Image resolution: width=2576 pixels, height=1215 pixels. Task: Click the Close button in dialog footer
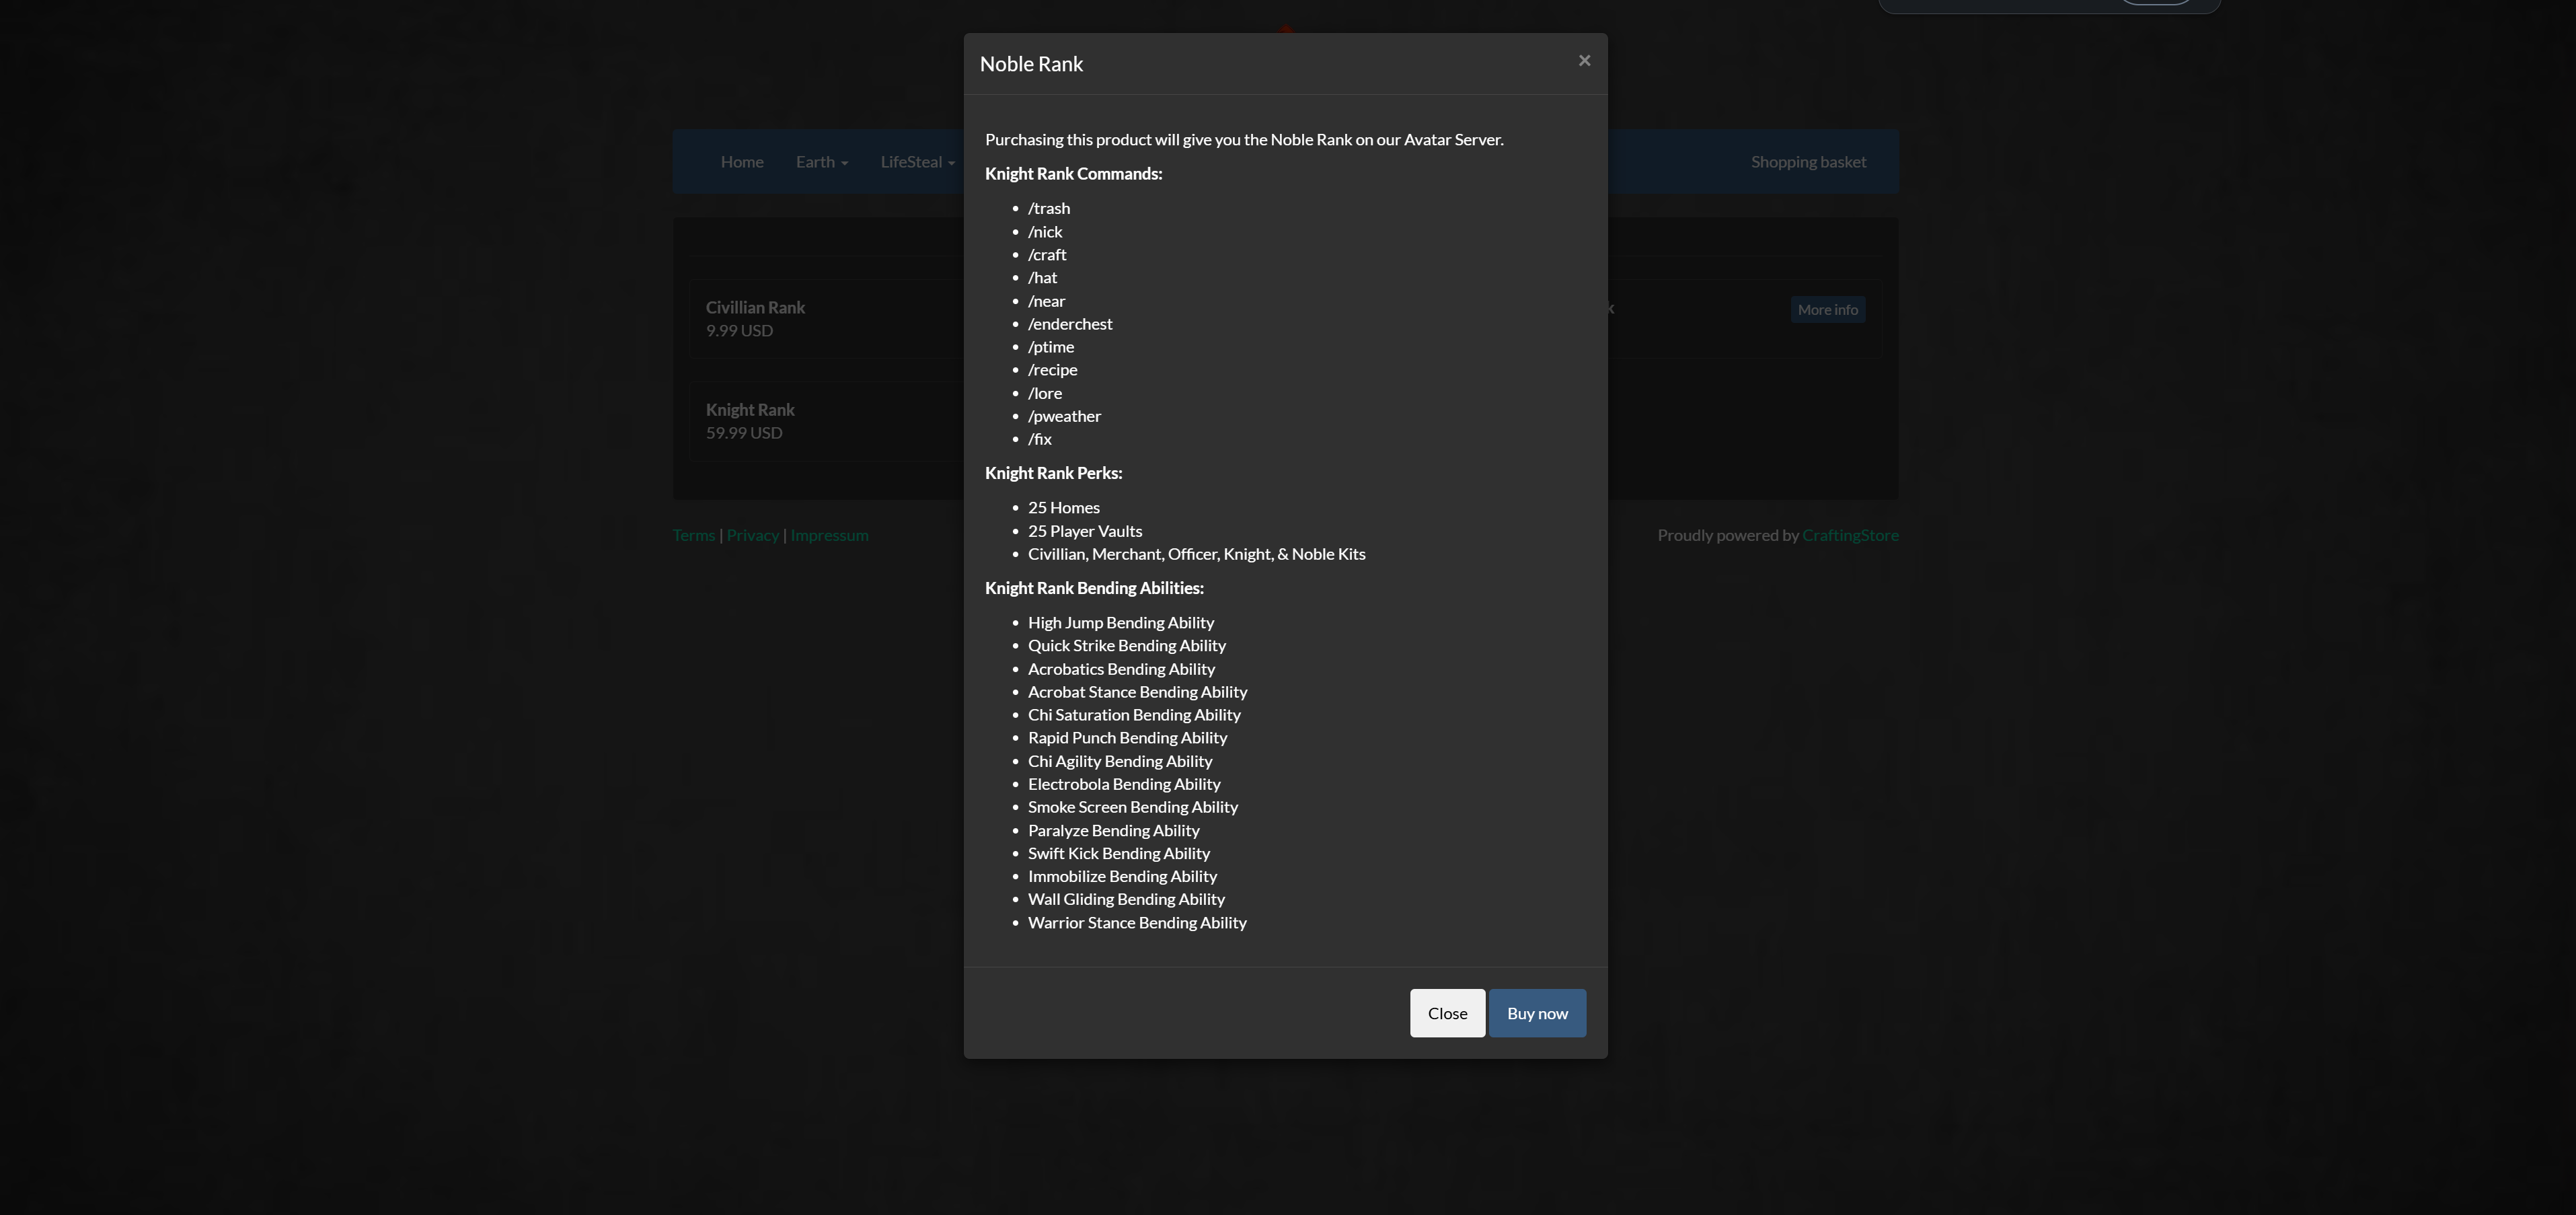[1447, 1013]
